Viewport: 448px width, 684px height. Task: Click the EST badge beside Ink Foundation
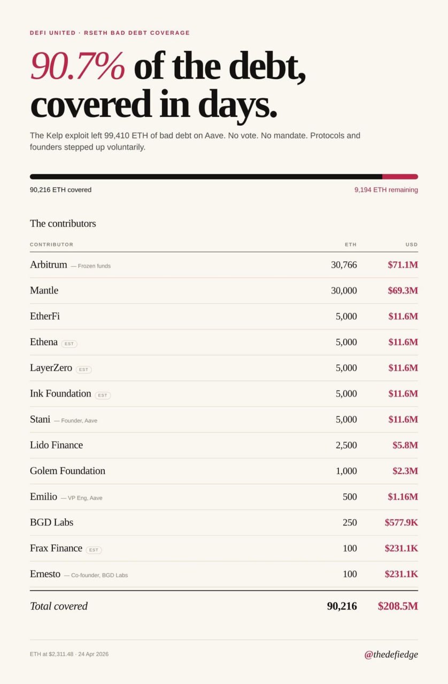click(103, 395)
